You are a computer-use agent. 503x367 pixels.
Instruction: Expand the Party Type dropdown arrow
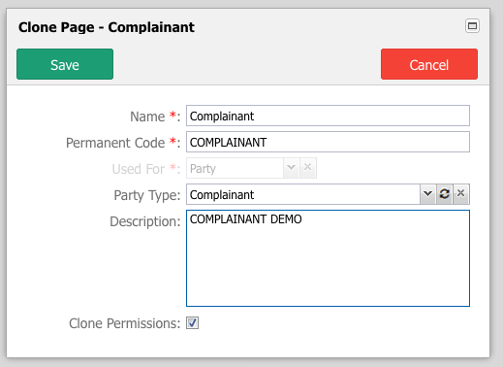coord(428,194)
